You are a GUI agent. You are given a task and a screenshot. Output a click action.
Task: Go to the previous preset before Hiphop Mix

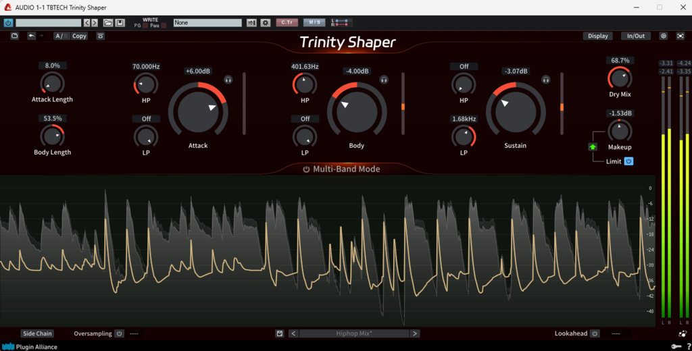click(293, 333)
